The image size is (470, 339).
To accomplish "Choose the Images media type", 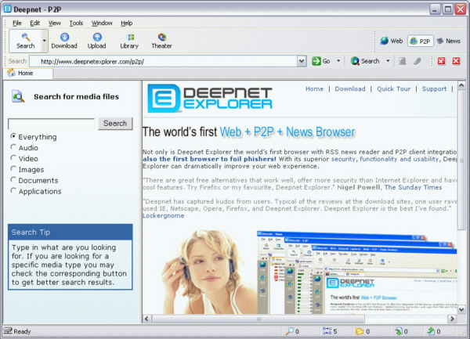I will click(x=14, y=169).
